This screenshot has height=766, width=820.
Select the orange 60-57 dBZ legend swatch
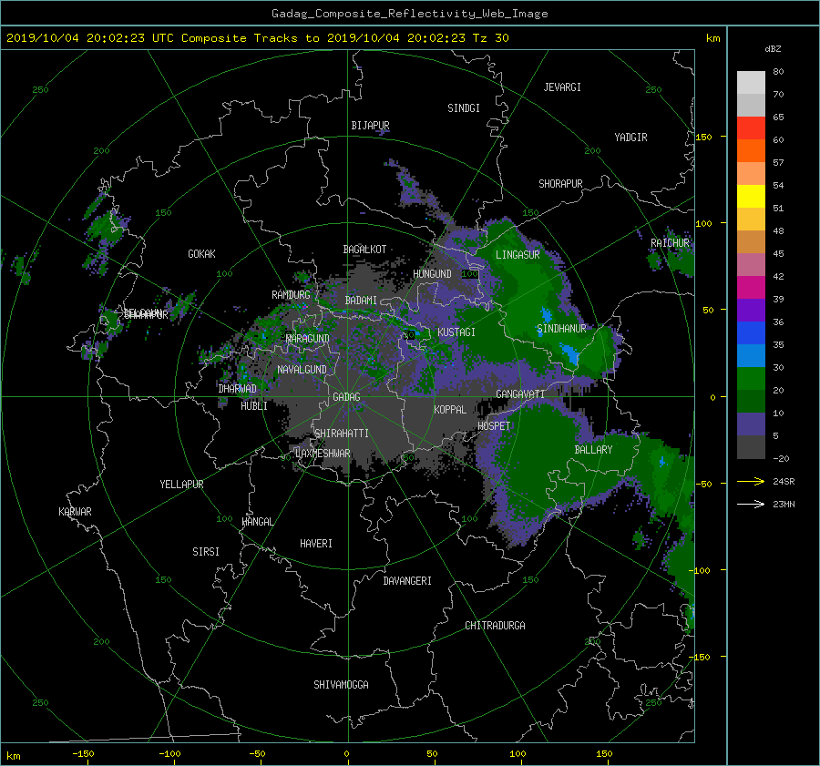751,151
